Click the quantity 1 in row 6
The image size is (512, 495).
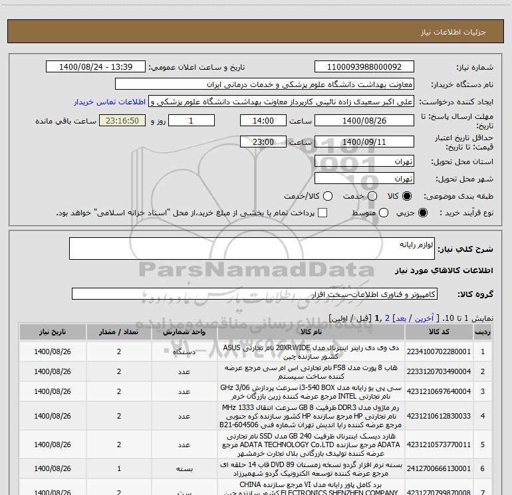click(x=119, y=468)
